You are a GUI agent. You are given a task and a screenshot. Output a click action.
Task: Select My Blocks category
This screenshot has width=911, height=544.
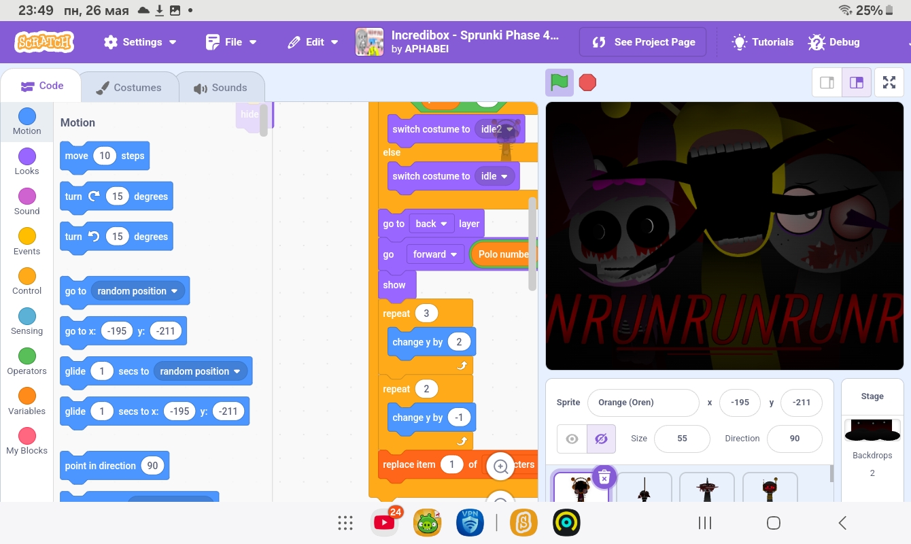(x=27, y=441)
